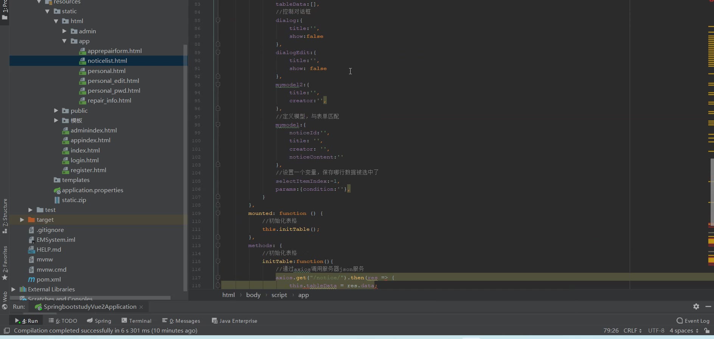The height and width of the screenshot is (339, 714).
Task: Toggle tool window bars icon
Action: (x=6, y=330)
